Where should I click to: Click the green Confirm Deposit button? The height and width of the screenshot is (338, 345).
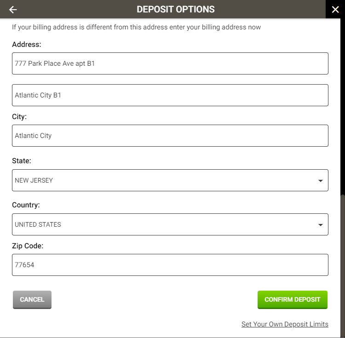[x=292, y=299]
